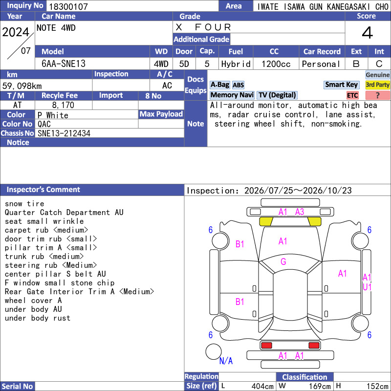Click the TV (Degital) badge
This screenshot has width=391, height=391.
coord(277,95)
